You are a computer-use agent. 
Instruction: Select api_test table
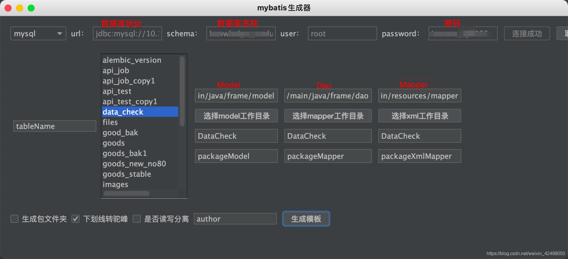[x=140, y=91]
